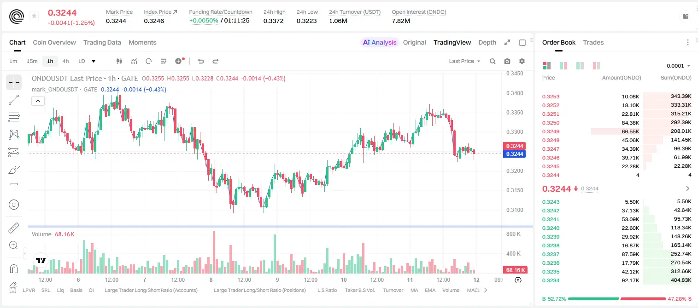698x308 pixels.
Task: Select the trend line drawing tool
Action: click(x=14, y=100)
